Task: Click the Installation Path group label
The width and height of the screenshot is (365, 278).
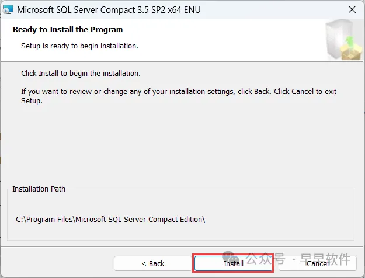Action: tap(39, 189)
